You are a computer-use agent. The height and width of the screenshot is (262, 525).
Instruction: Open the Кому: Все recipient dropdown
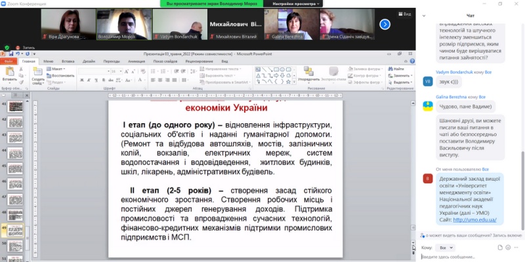click(x=446, y=248)
